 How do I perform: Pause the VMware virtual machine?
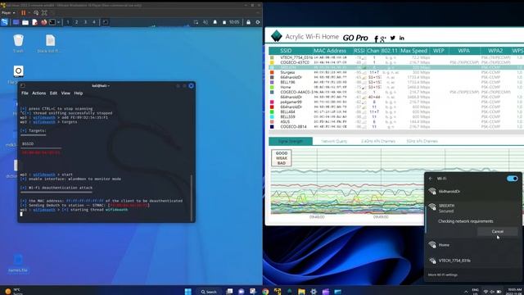(x=24, y=13)
